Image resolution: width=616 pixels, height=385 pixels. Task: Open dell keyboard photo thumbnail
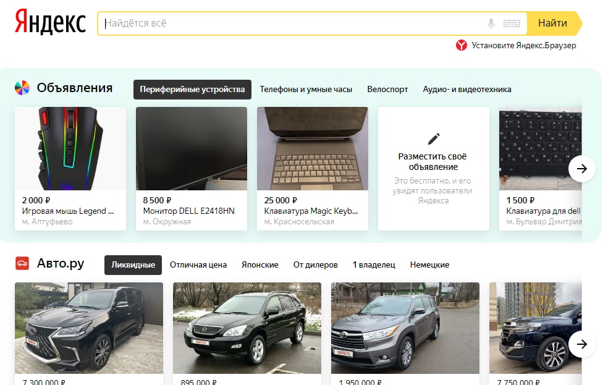tap(540, 148)
